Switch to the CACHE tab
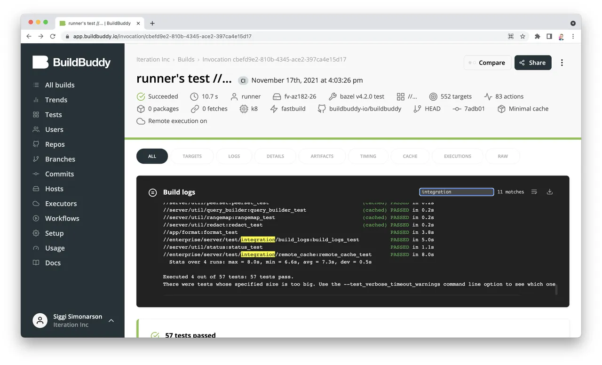Screen dimensions: 602x365 [410, 156]
